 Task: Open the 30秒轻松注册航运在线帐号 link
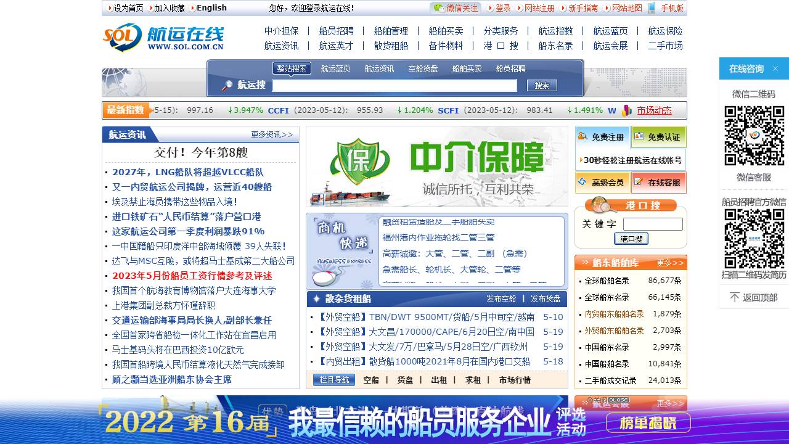coord(632,160)
